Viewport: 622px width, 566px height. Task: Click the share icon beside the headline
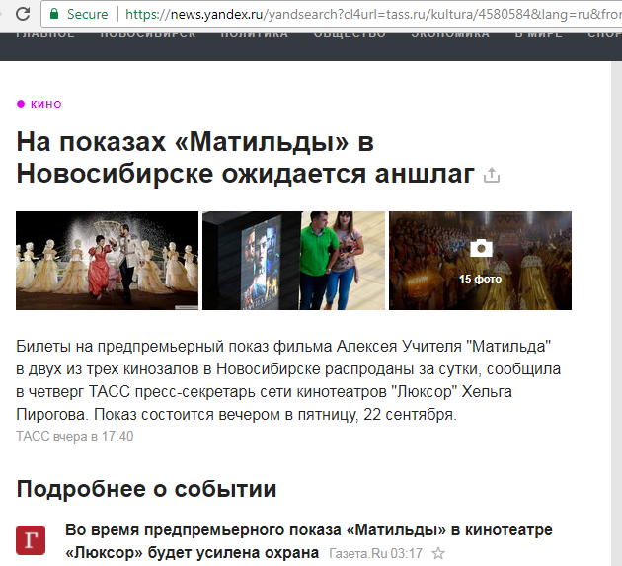491,176
